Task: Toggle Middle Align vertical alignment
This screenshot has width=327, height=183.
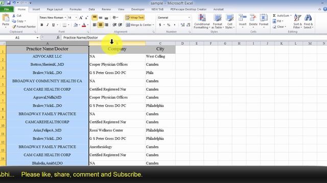Action: tap(101, 18)
